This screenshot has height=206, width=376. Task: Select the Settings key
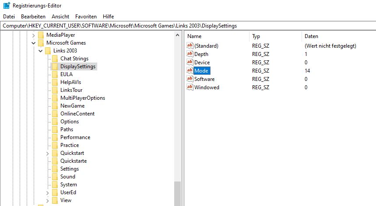70,169
